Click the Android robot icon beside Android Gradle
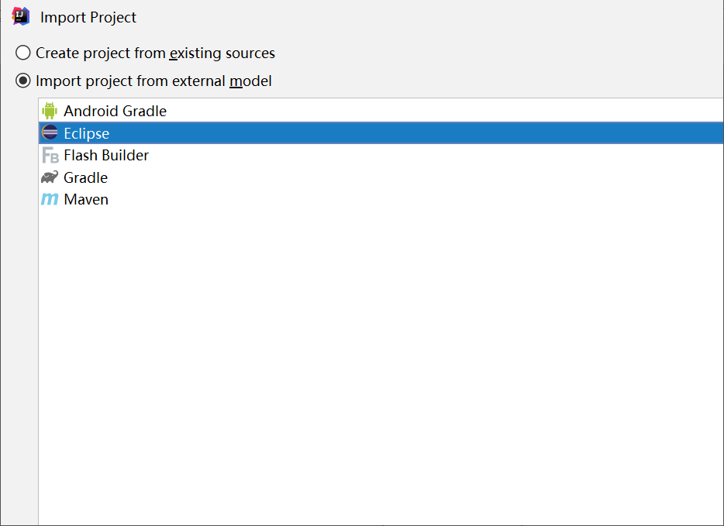724x526 pixels. point(50,111)
